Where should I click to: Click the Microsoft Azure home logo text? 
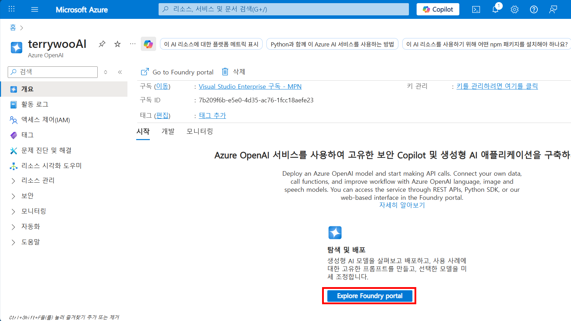pyautogui.click(x=82, y=10)
